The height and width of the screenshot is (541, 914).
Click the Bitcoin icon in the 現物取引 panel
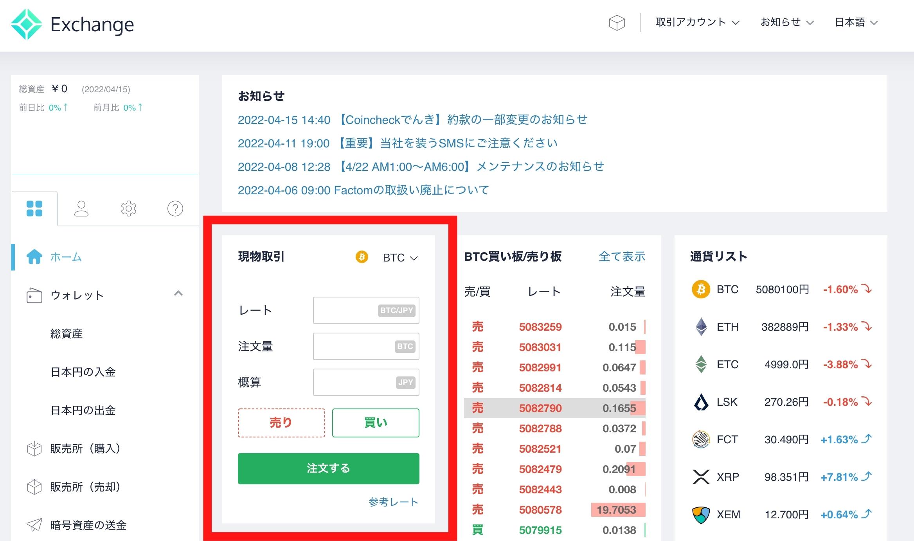click(362, 257)
